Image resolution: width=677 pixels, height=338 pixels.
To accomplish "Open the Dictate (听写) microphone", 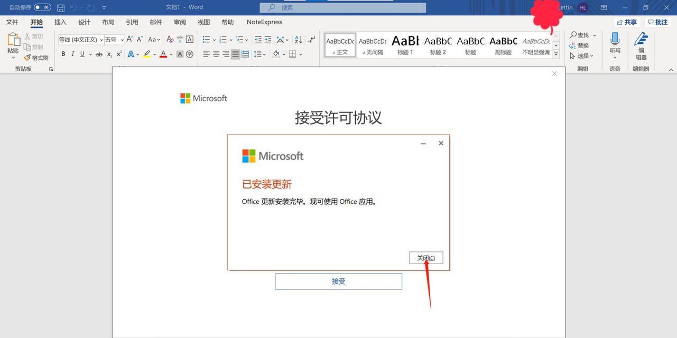I will tap(615, 39).
